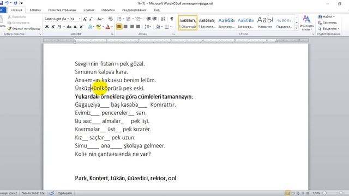The height and width of the screenshot is (196, 349).
Task: Toggle align text right
Action: [132, 27]
